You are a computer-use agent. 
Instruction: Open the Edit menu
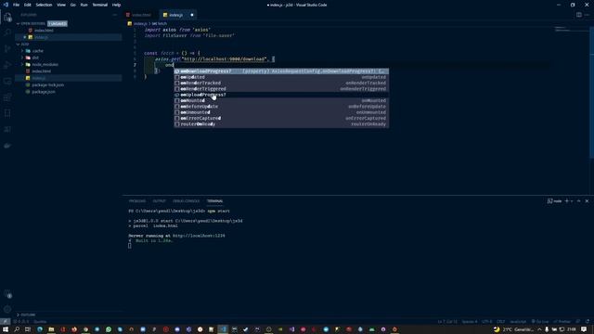click(27, 5)
